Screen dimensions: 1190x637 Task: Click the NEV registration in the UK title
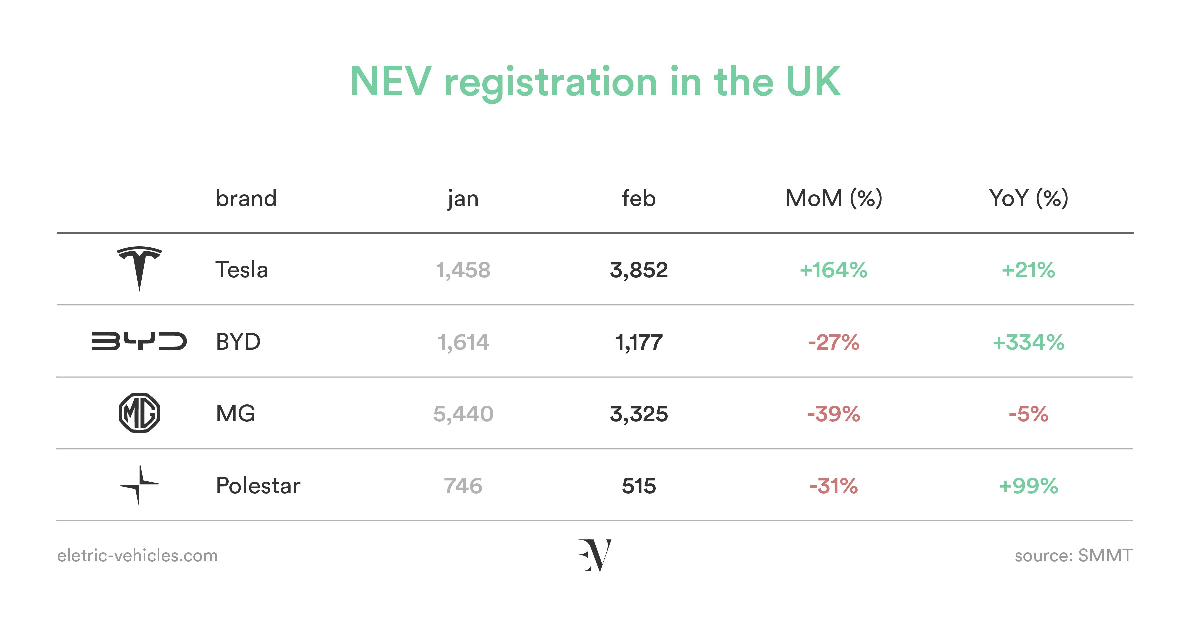coord(595,82)
